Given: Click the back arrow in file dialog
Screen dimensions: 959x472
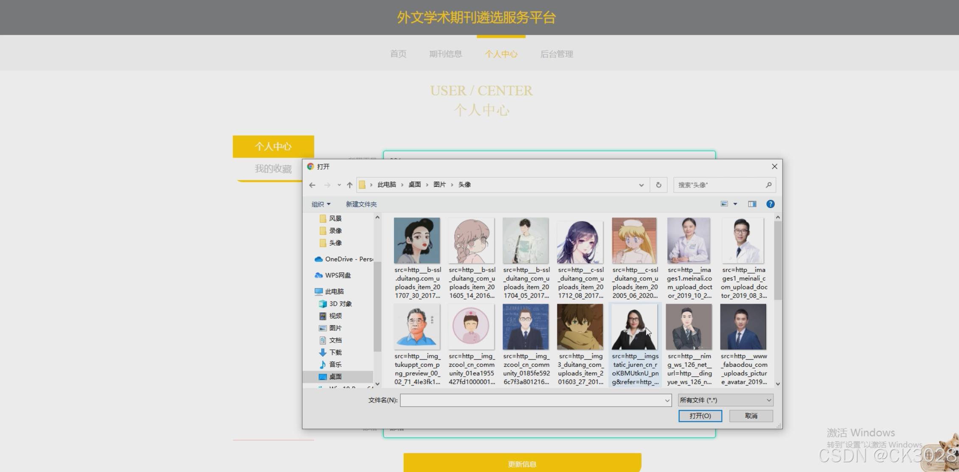Looking at the screenshot, I should [312, 185].
